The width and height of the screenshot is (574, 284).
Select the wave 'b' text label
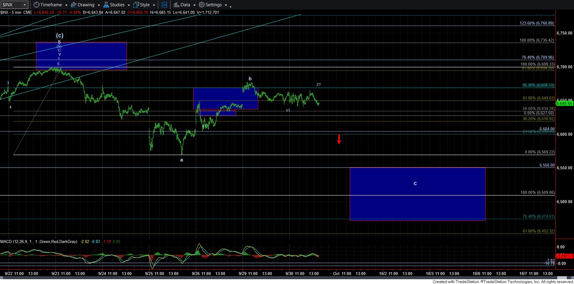(x=250, y=79)
